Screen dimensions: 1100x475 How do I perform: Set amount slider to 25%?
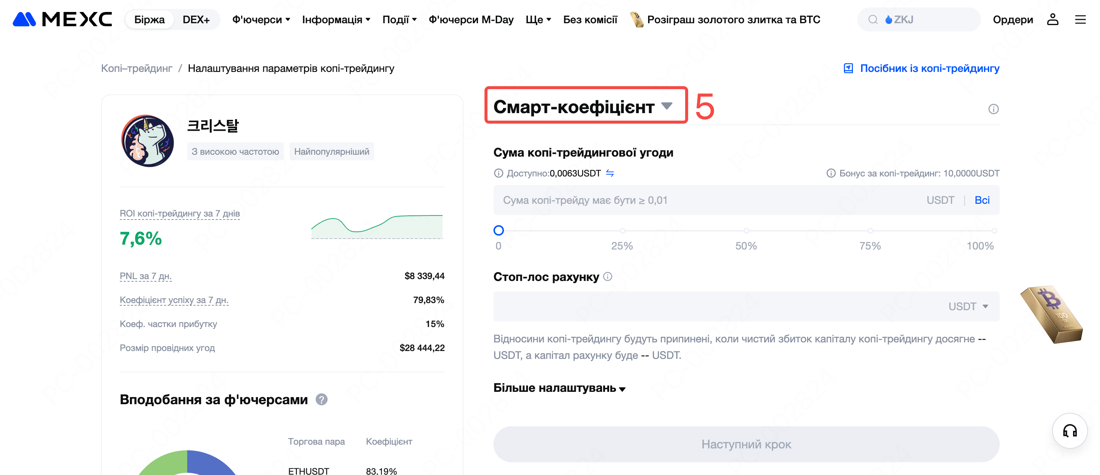(x=622, y=231)
